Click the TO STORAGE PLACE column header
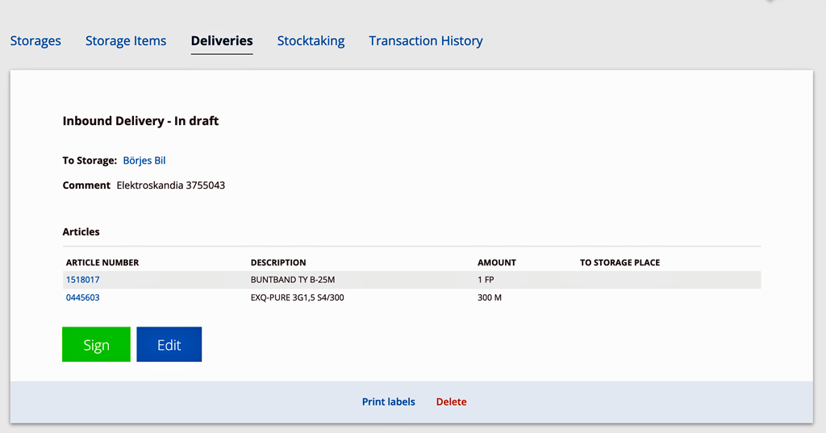This screenshot has height=433, width=826. tap(620, 262)
